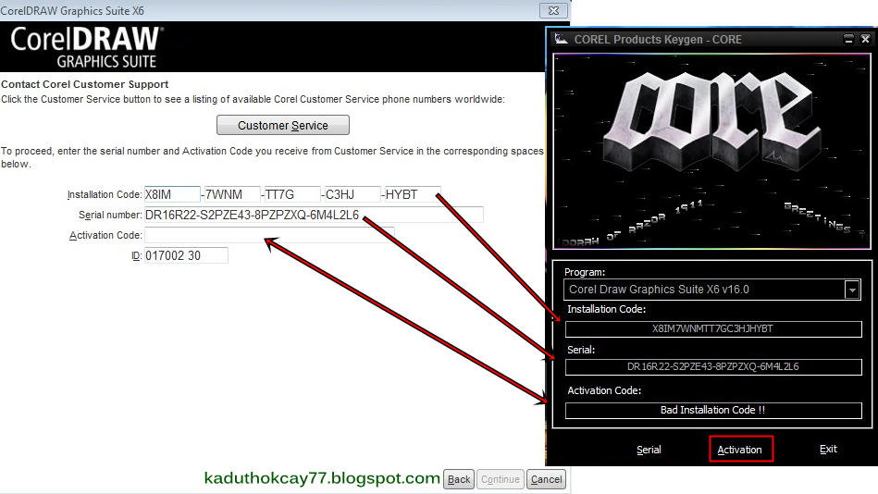Screen dimensions: 878x494
Task: Click the ID field showing 017002 30
Action: [186, 255]
